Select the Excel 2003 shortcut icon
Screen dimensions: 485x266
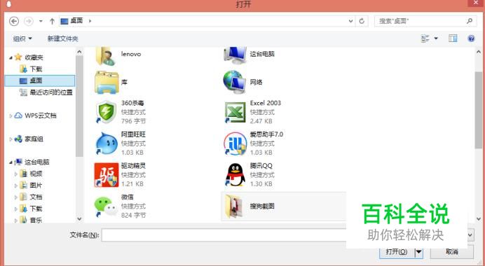coord(235,112)
